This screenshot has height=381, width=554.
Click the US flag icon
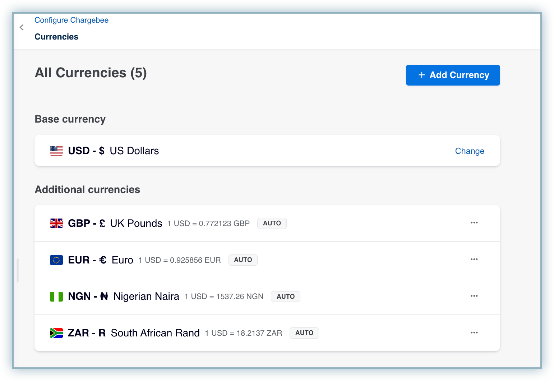click(56, 151)
